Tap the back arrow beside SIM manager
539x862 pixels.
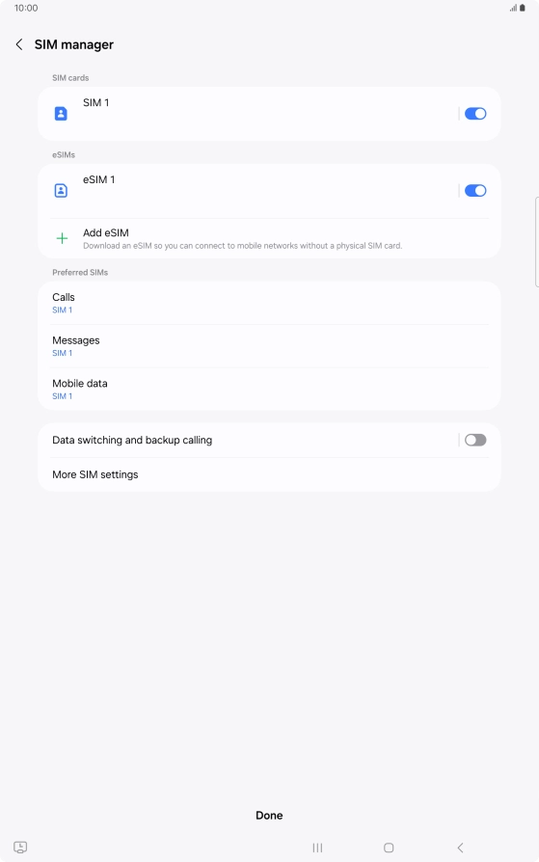coord(19,44)
